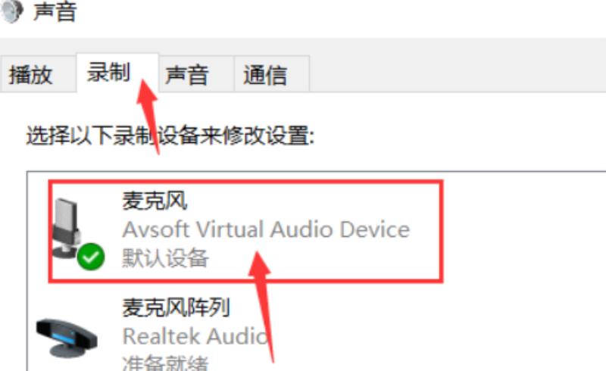Click the 选择以下录制设备来修改设置 instruction label
The image size is (606, 371).
[x=170, y=136]
